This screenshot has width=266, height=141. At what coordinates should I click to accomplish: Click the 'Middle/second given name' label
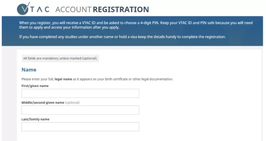[x=43, y=103]
